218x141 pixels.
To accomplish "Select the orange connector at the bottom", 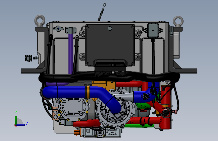I will click(x=77, y=133).
